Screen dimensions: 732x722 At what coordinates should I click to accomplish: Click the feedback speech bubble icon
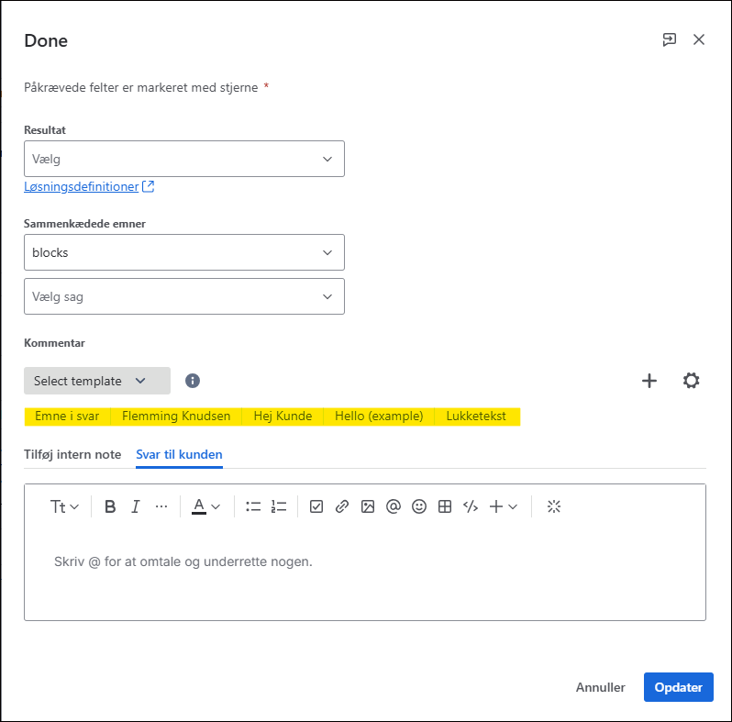(x=669, y=39)
